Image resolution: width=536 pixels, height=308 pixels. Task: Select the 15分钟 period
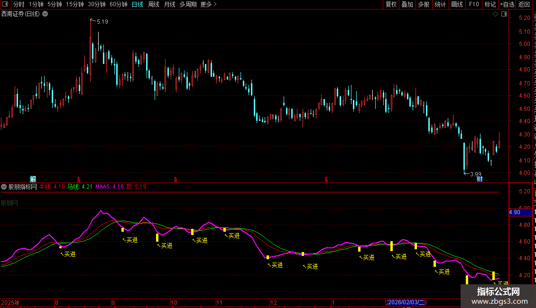tap(75, 4)
